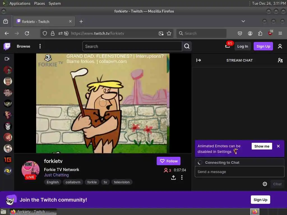Open the Firefox hamburger menu
The height and width of the screenshot is (215, 287).
point(280,33)
